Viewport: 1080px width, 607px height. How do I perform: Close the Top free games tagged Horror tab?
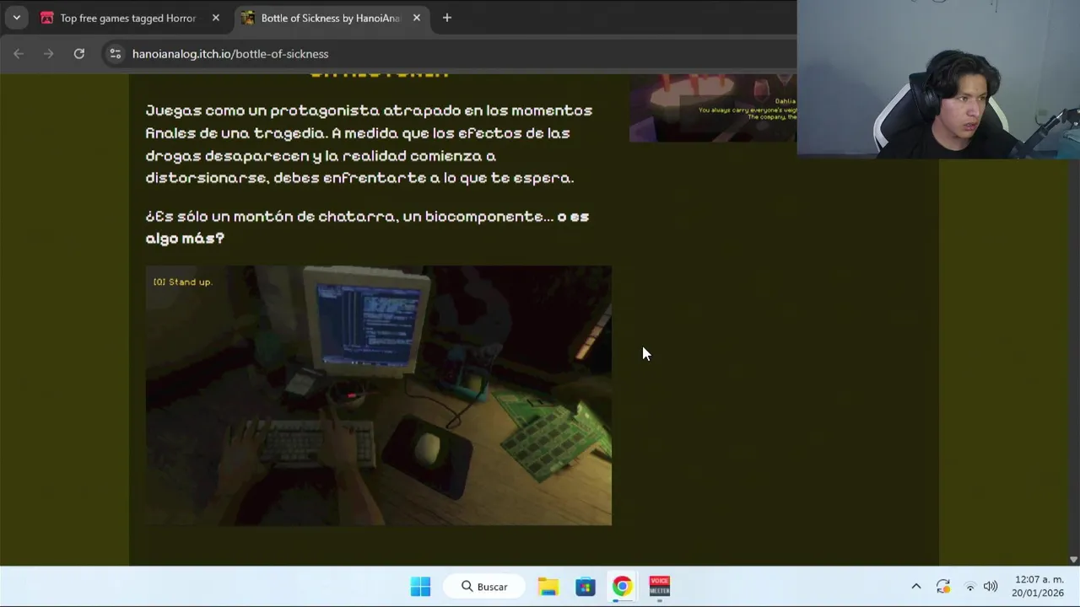[215, 18]
